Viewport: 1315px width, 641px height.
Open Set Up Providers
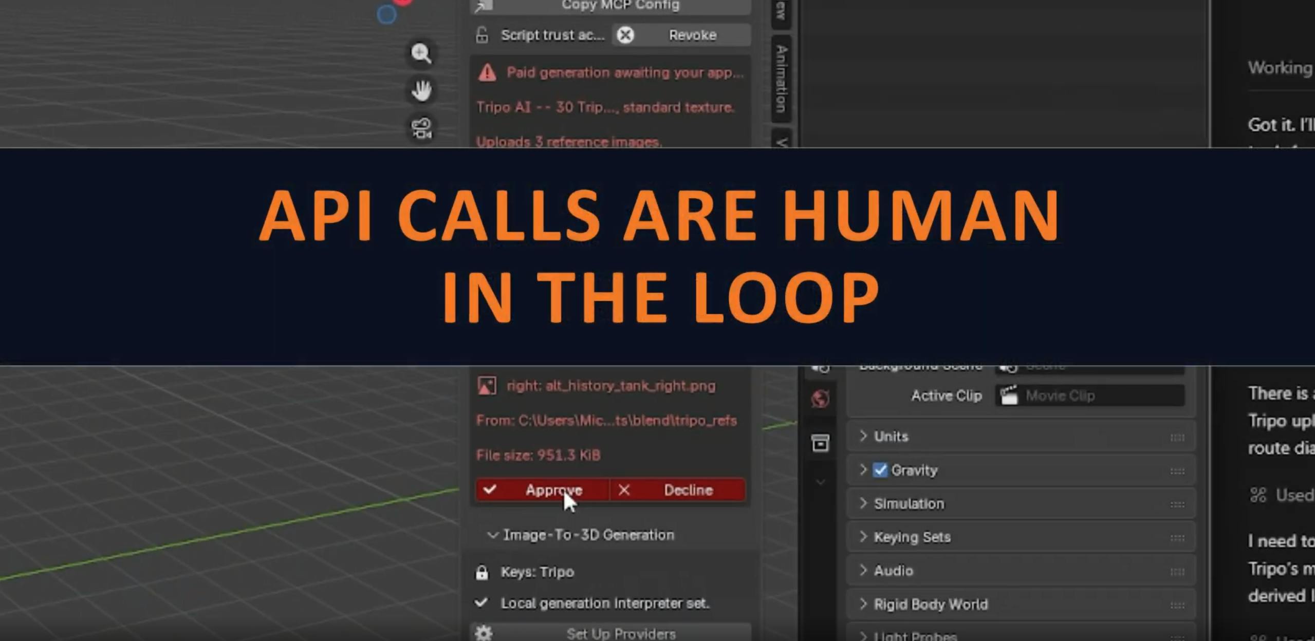click(610, 633)
